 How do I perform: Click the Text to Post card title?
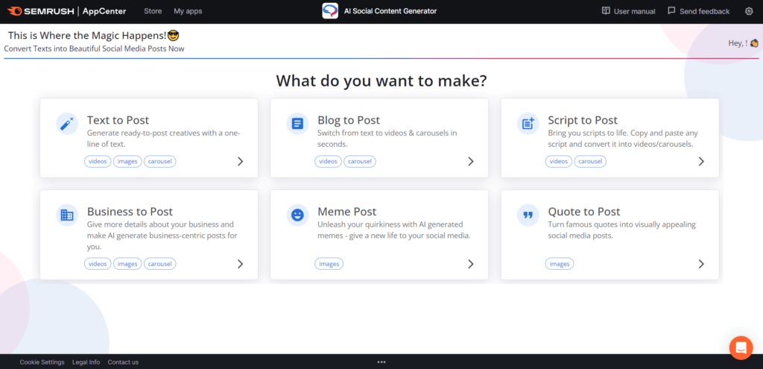coord(118,120)
